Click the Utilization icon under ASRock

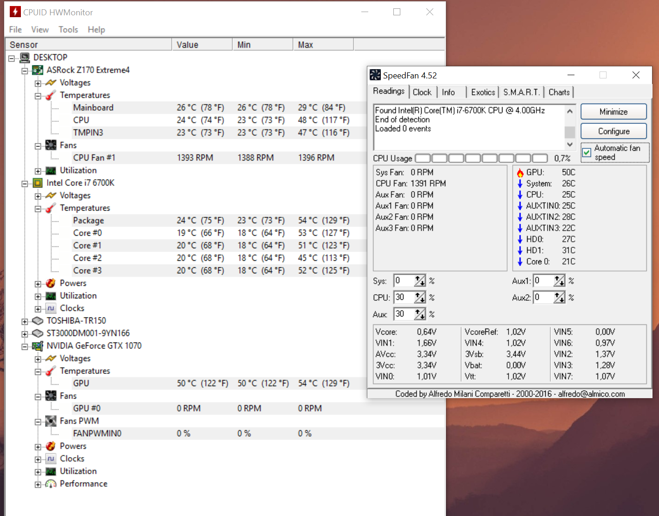(x=51, y=170)
